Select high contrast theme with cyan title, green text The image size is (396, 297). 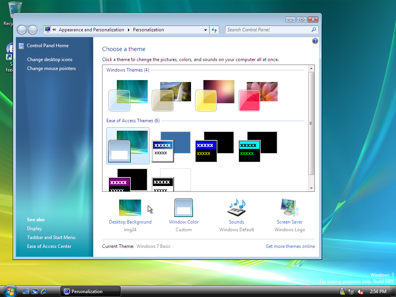(x=258, y=146)
